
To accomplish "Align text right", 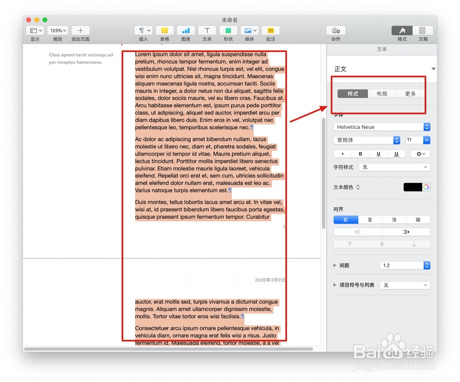I will [394, 220].
